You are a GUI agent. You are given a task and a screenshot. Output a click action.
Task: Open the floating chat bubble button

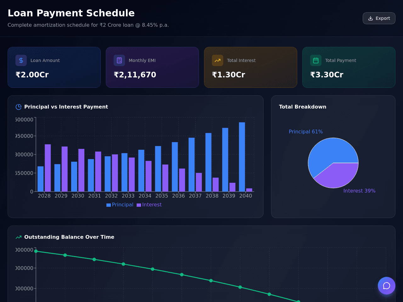(x=387, y=286)
